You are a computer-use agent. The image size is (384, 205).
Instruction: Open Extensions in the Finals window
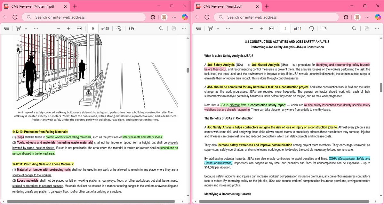click(x=345, y=17)
